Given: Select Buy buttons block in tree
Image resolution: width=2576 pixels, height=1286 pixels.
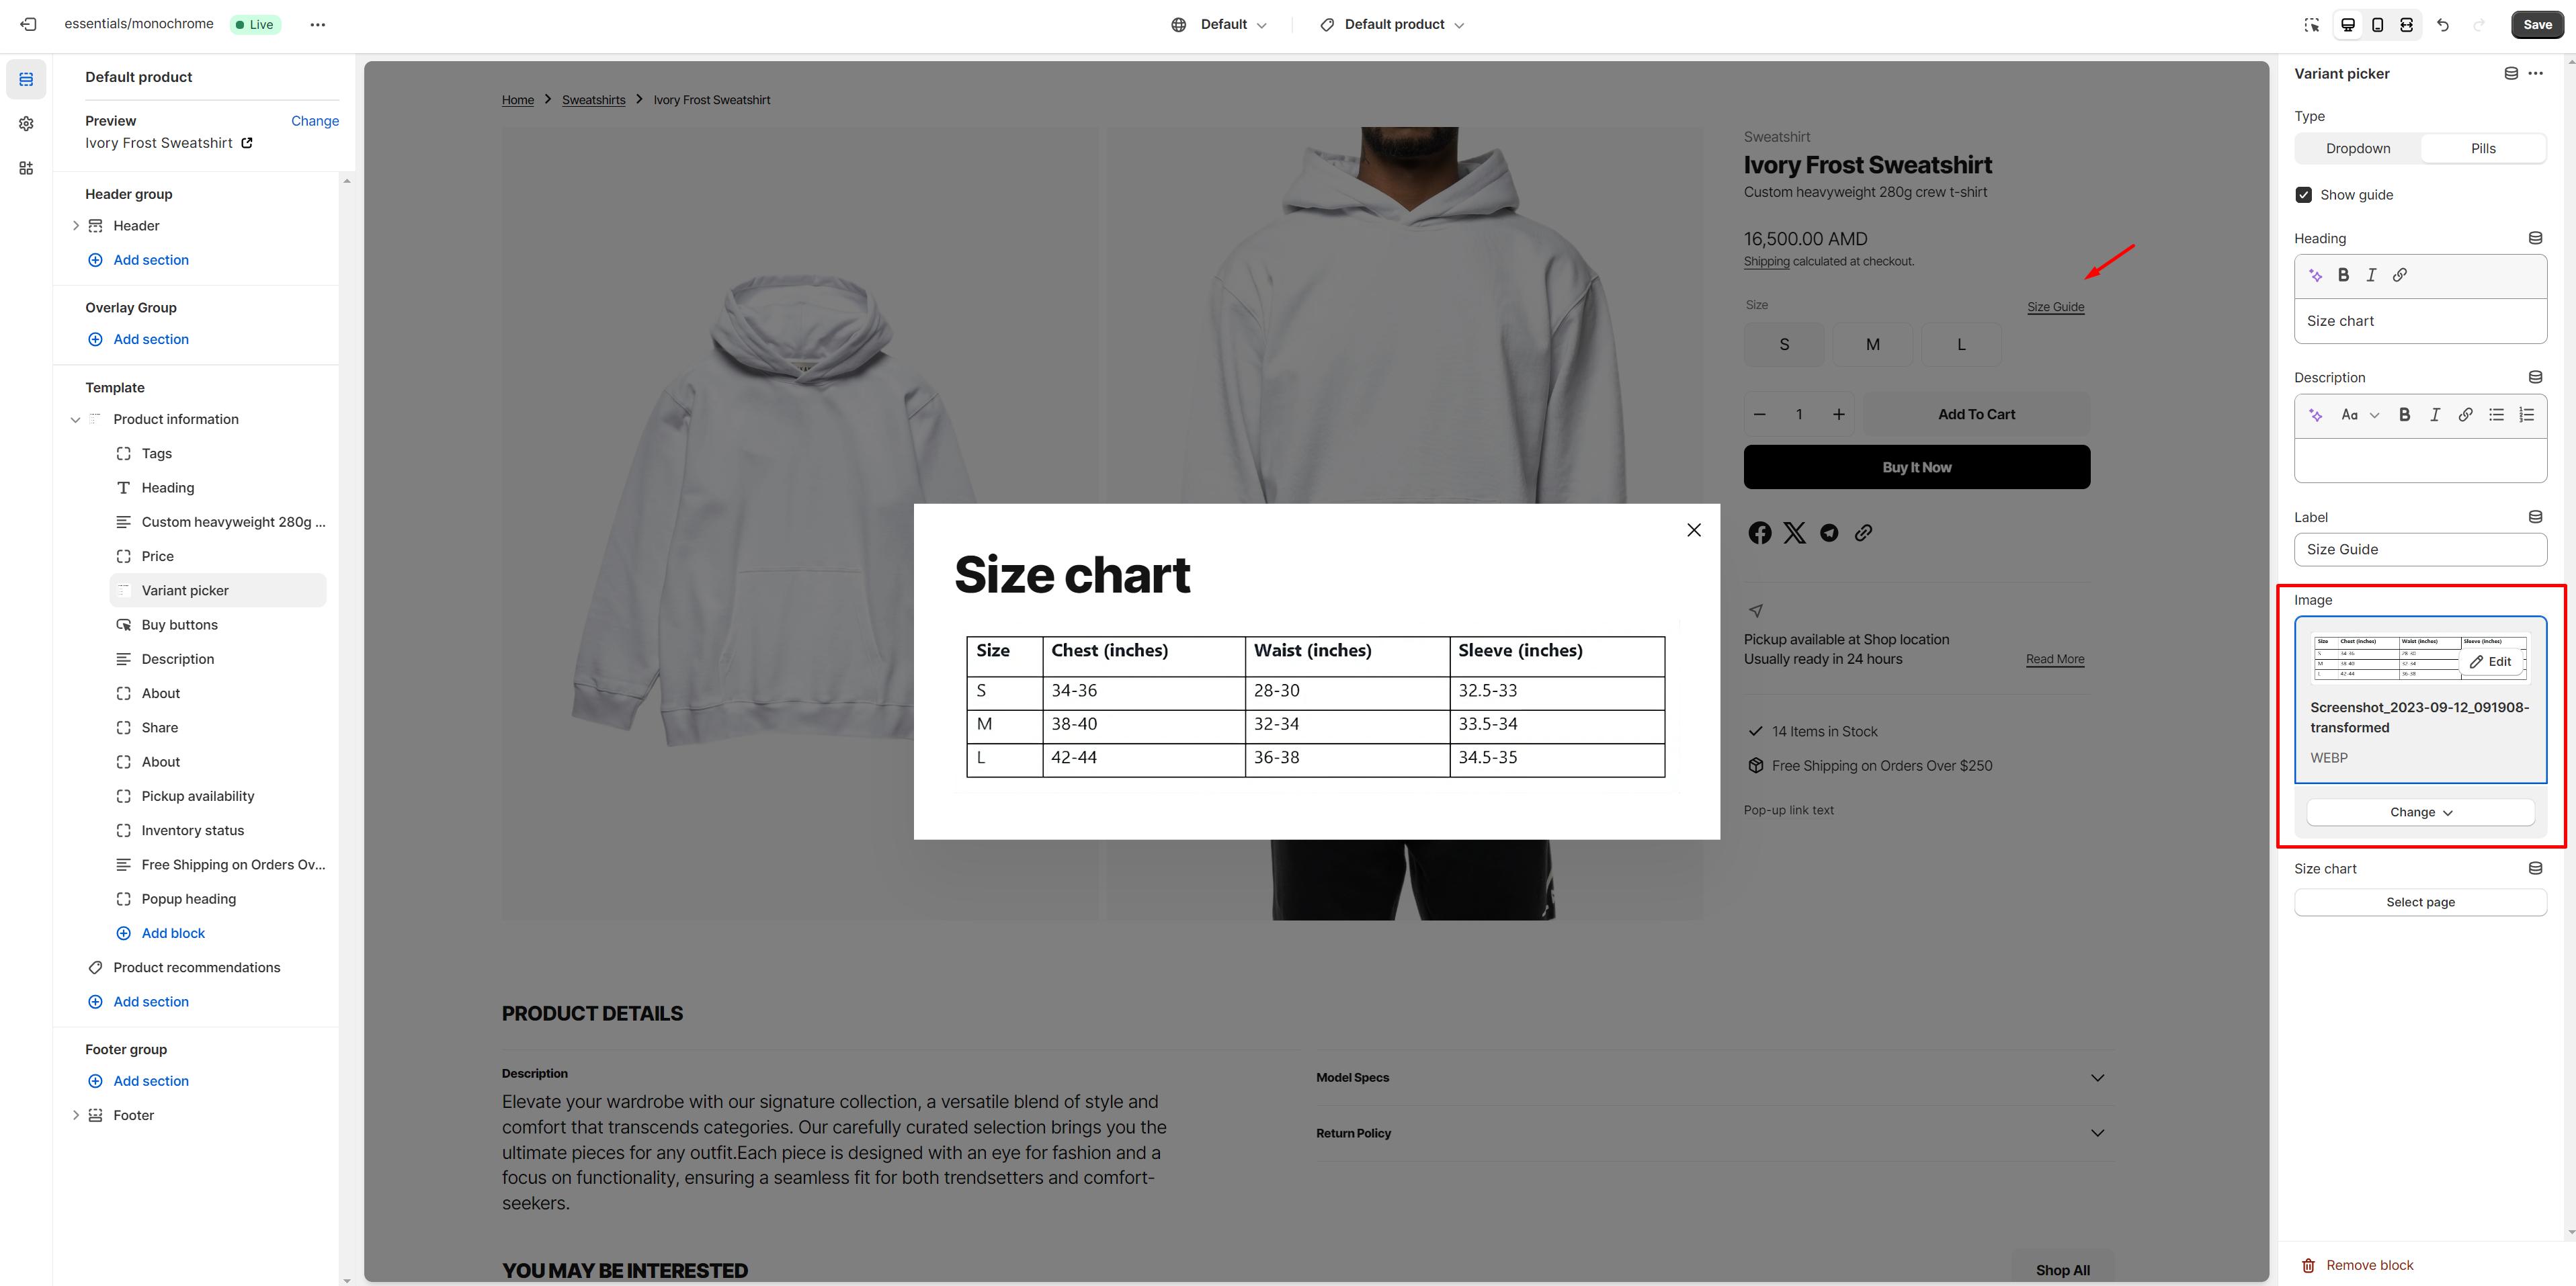Looking at the screenshot, I should click(x=180, y=625).
